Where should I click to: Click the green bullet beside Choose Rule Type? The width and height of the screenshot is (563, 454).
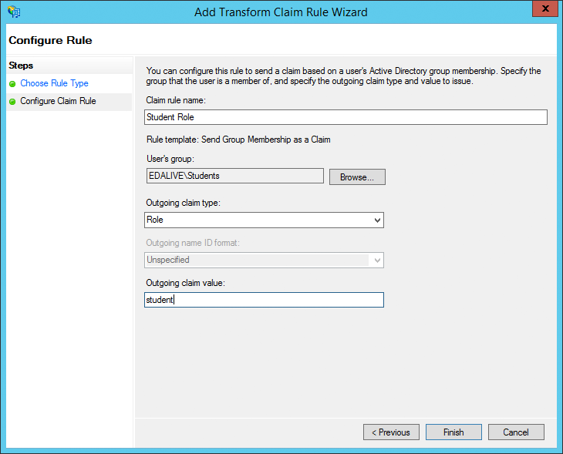tap(12, 83)
